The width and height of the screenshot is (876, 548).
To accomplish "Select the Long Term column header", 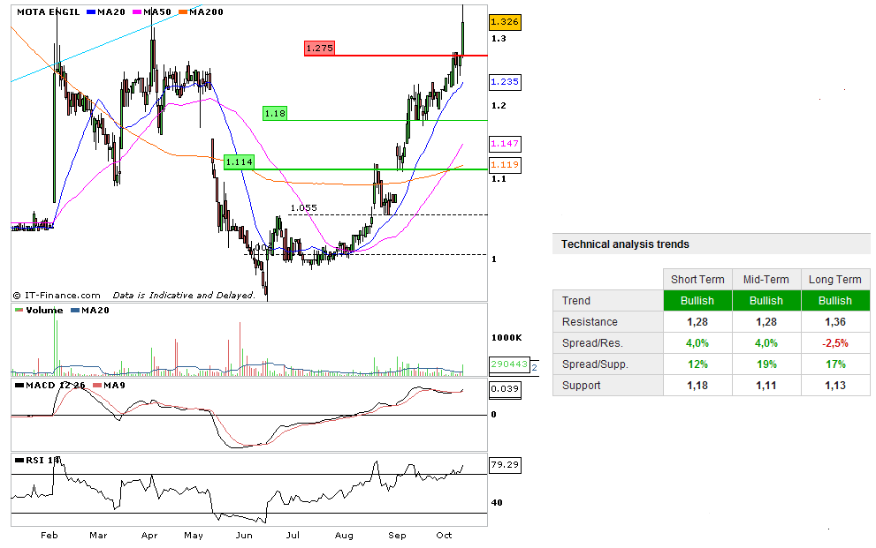I will pyautogui.click(x=835, y=280).
